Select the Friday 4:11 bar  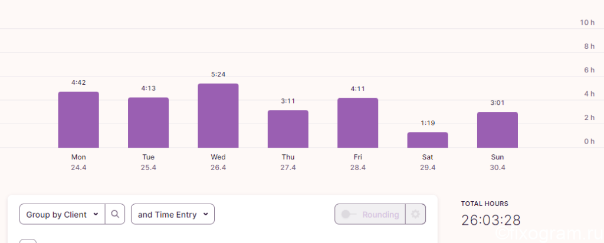coord(358,122)
